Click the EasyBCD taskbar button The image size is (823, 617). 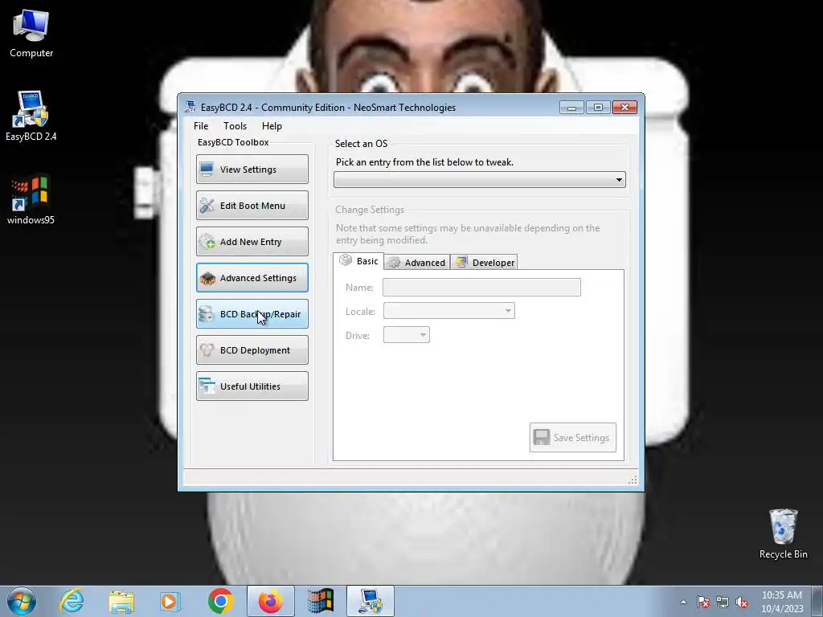click(x=370, y=601)
